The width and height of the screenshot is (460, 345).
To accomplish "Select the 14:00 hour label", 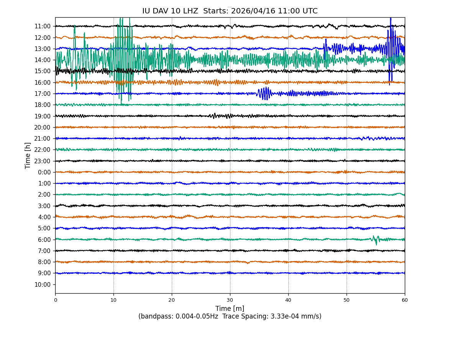I will click(42, 60).
